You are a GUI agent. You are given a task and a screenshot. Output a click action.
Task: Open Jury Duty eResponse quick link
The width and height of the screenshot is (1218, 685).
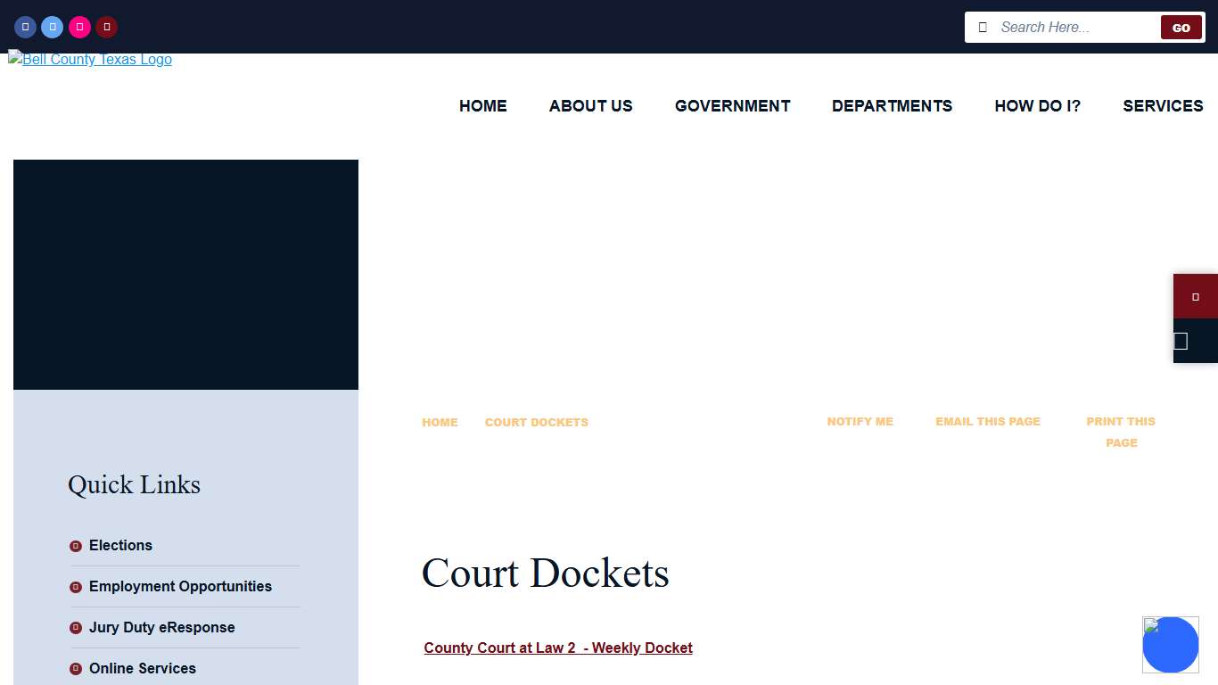pyautogui.click(x=161, y=628)
